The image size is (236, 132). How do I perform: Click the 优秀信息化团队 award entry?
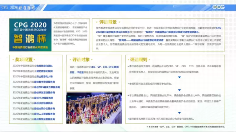(33, 66)
